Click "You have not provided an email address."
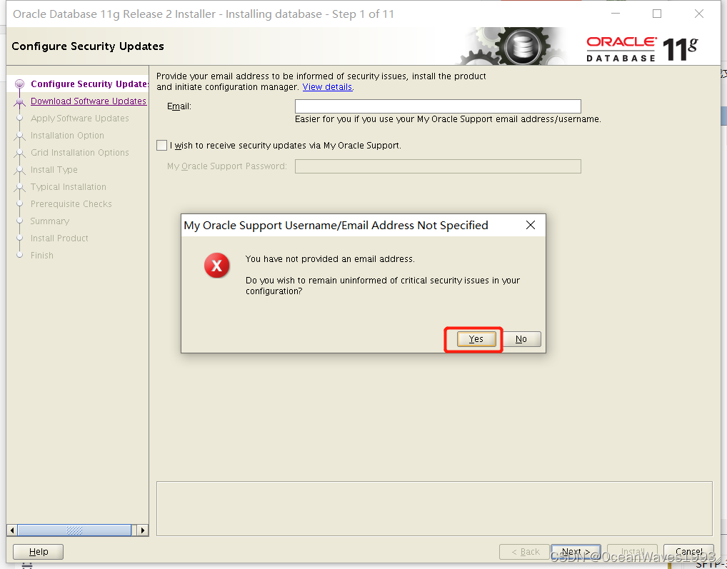Image resolution: width=727 pixels, height=569 pixels. [x=330, y=258]
